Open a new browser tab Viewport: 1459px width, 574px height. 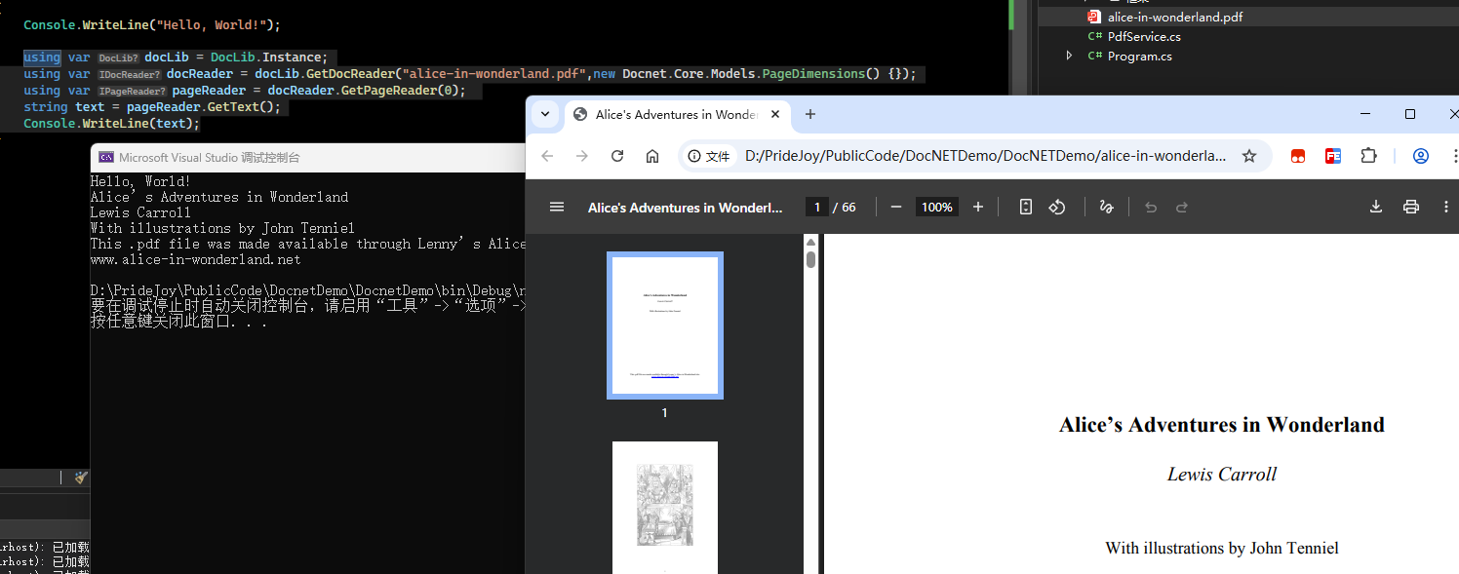coord(810,114)
